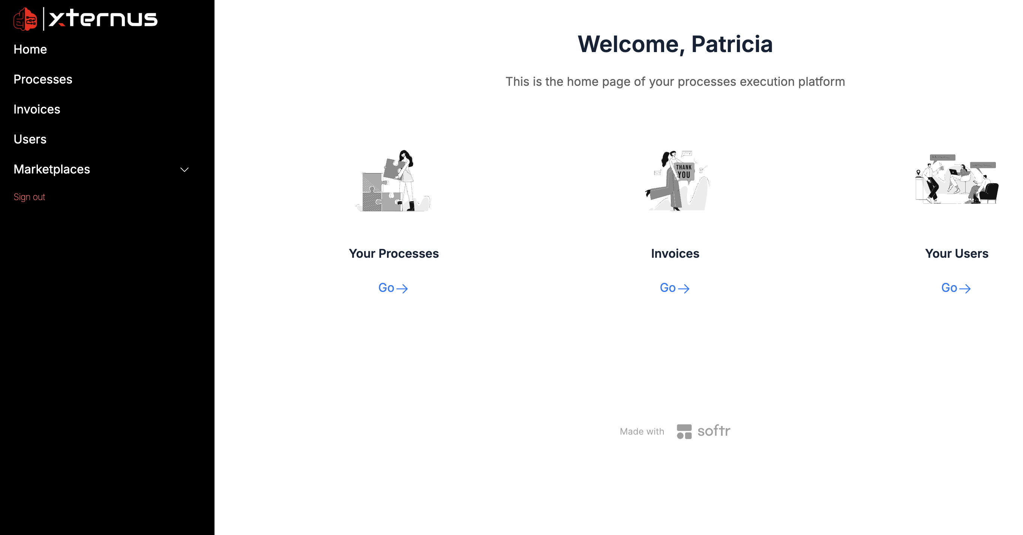Click the Made with softr footer badge

675,432
